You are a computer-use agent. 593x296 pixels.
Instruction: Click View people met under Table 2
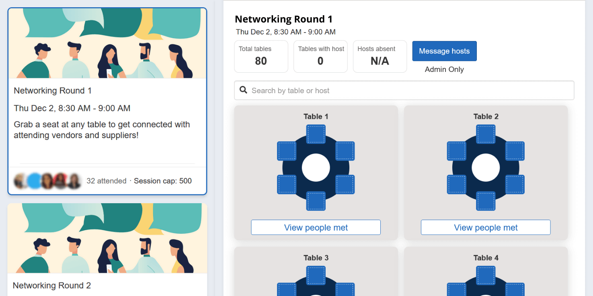point(486,227)
